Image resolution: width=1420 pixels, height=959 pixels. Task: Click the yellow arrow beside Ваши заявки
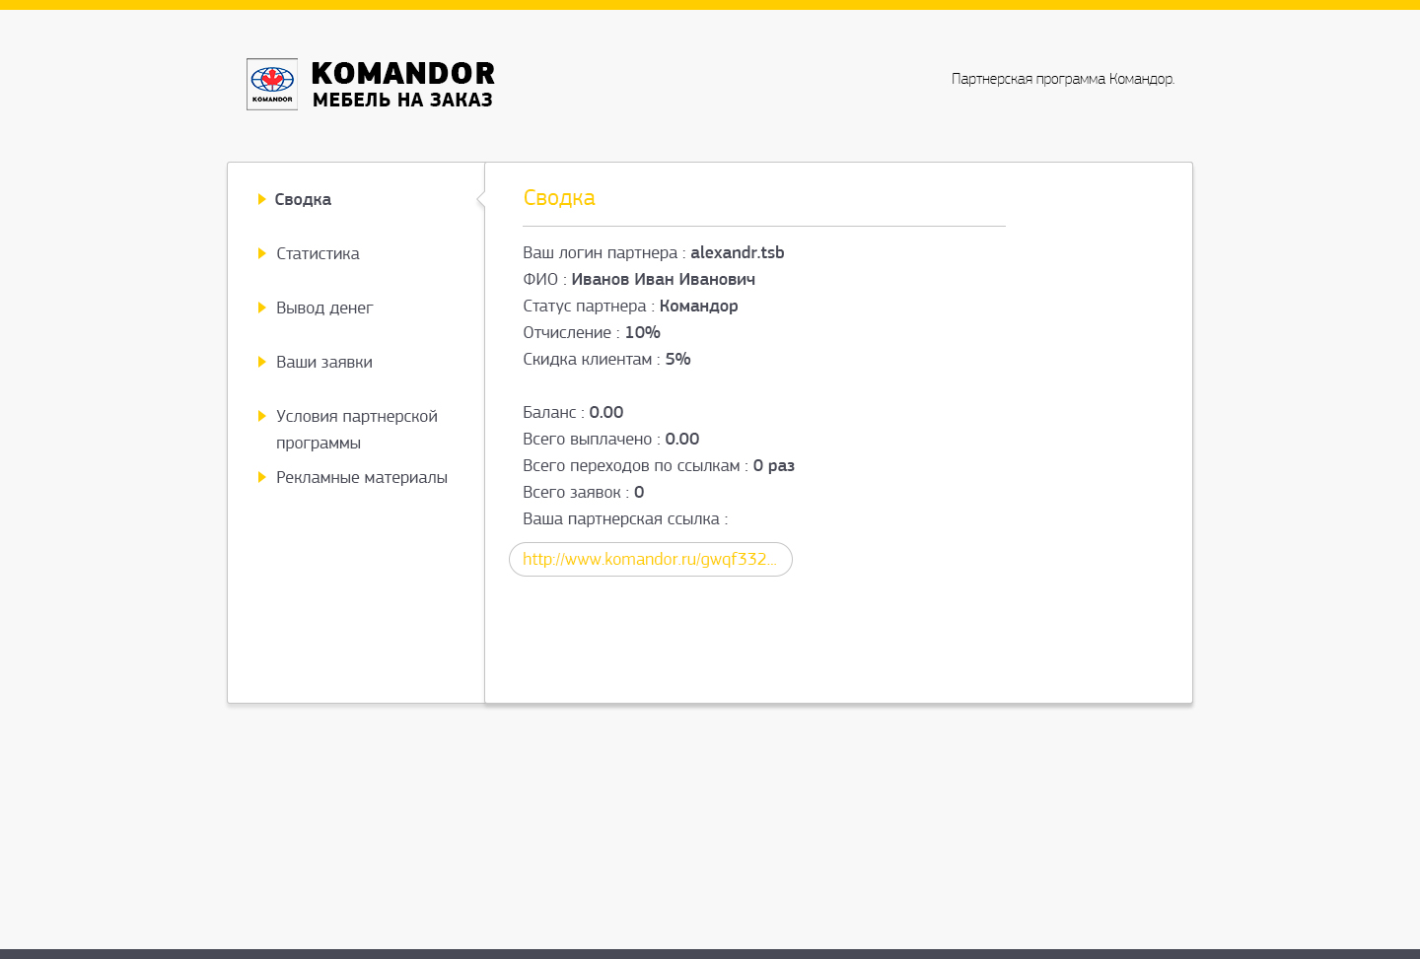[x=261, y=362]
